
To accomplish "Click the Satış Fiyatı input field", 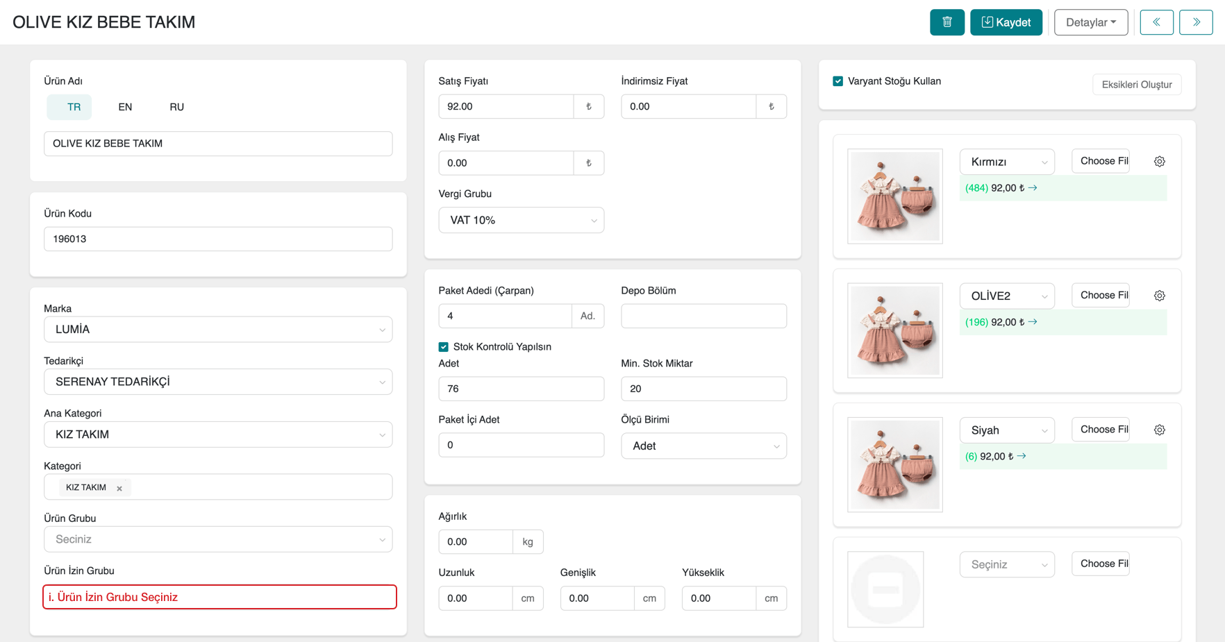I will pyautogui.click(x=506, y=106).
